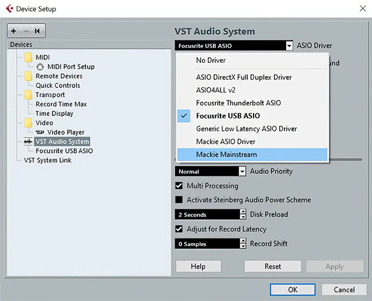The width and height of the screenshot is (372, 301).
Task: Choose highlighted Mackie Mainstream driver
Action: pos(252,154)
